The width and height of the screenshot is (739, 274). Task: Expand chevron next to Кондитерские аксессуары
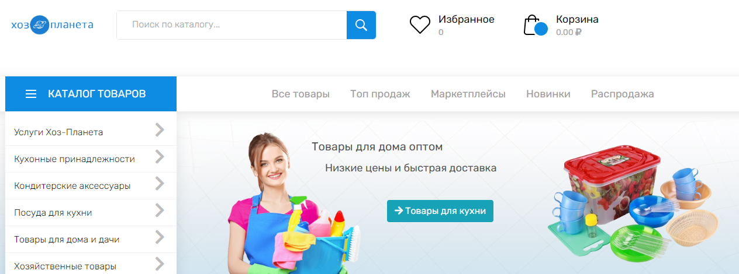click(160, 184)
